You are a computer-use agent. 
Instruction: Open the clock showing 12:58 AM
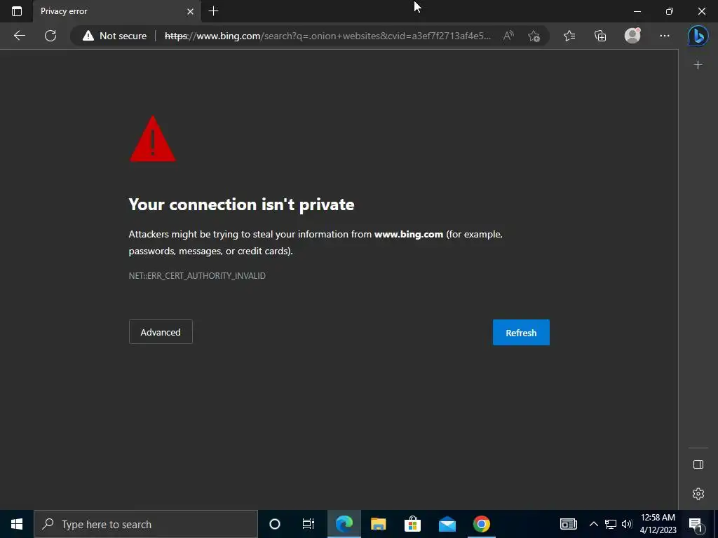point(658,524)
